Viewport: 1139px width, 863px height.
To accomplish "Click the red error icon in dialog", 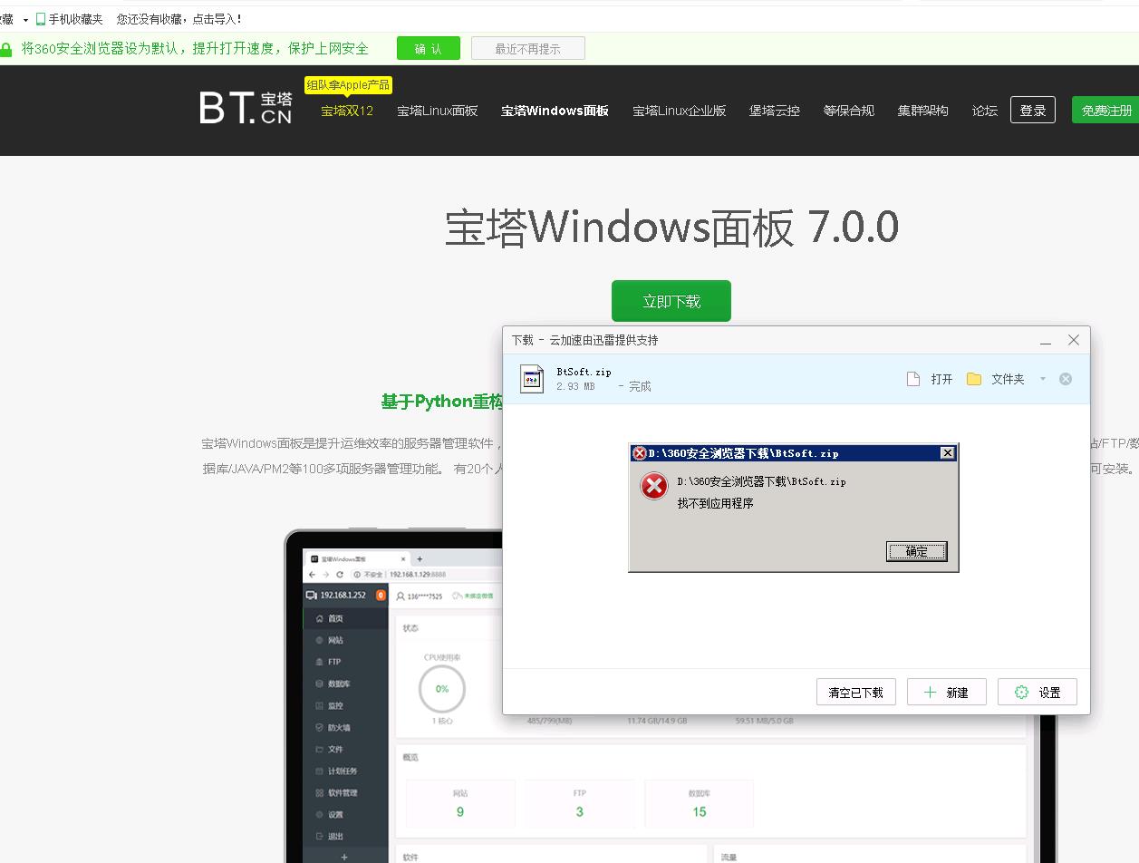I will (x=653, y=486).
